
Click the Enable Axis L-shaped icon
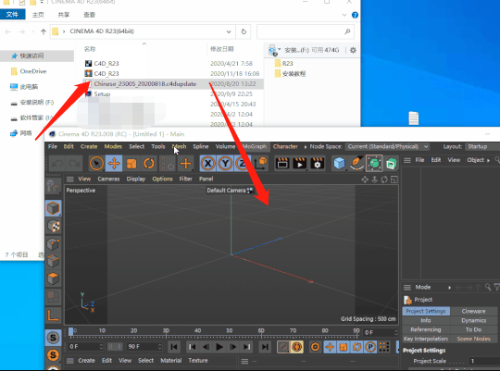click(x=53, y=315)
